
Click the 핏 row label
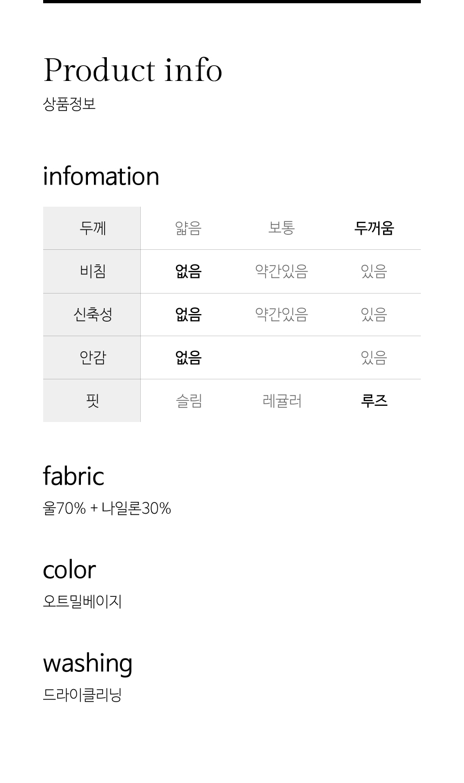(x=93, y=401)
